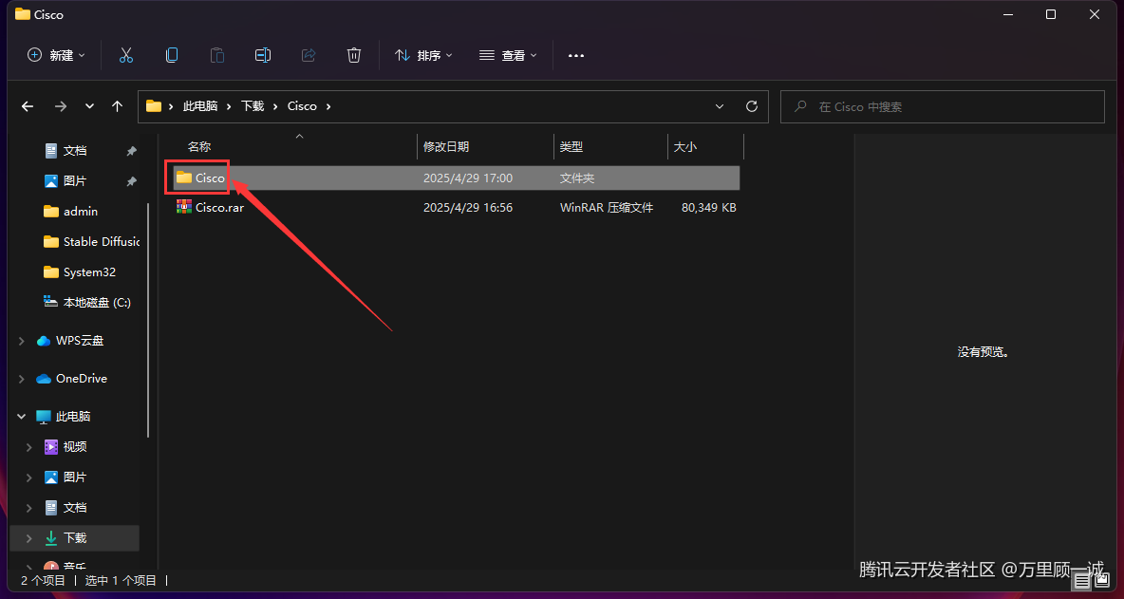Open 图片 pinned in quick access

[x=75, y=181]
